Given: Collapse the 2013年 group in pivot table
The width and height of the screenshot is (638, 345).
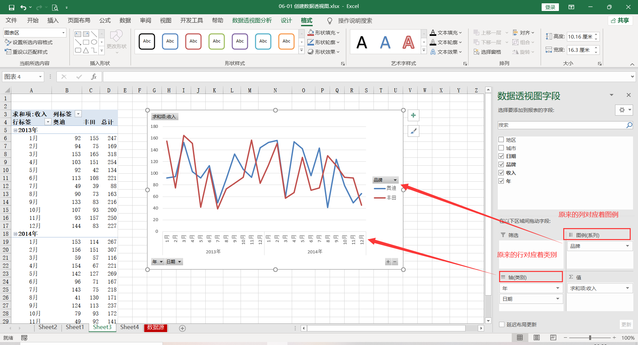Looking at the screenshot, I should (x=15, y=130).
